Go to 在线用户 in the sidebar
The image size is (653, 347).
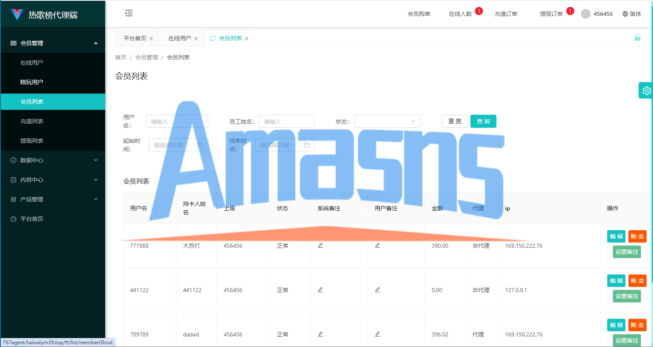tap(53, 63)
